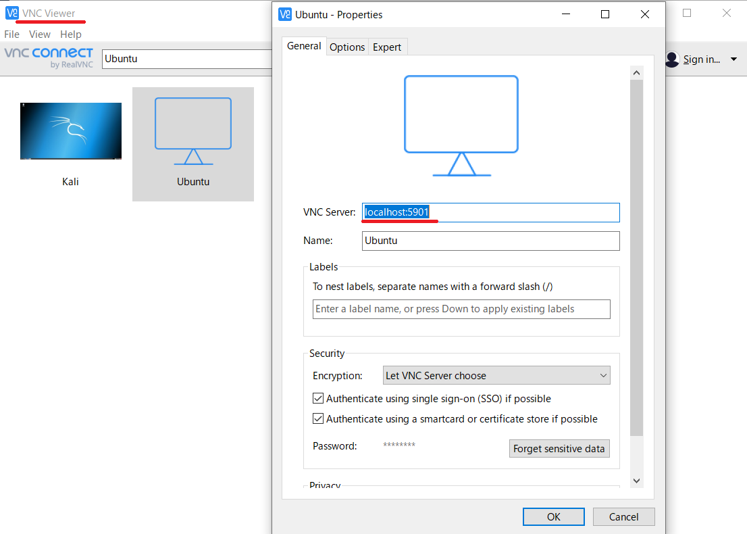Select the Kali connection thumbnail
The height and width of the screenshot is (534, 747).
(70, 131)
